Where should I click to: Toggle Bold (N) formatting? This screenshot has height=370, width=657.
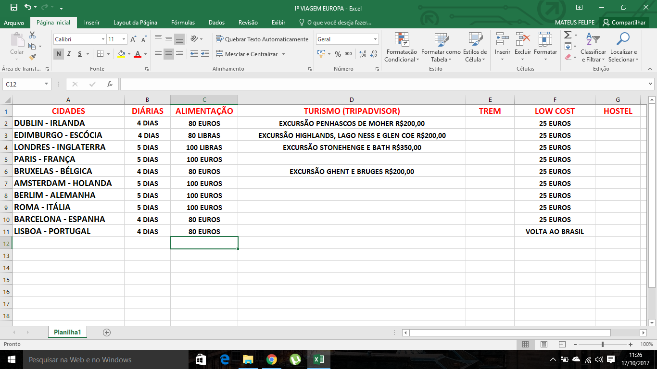(59, 54)
